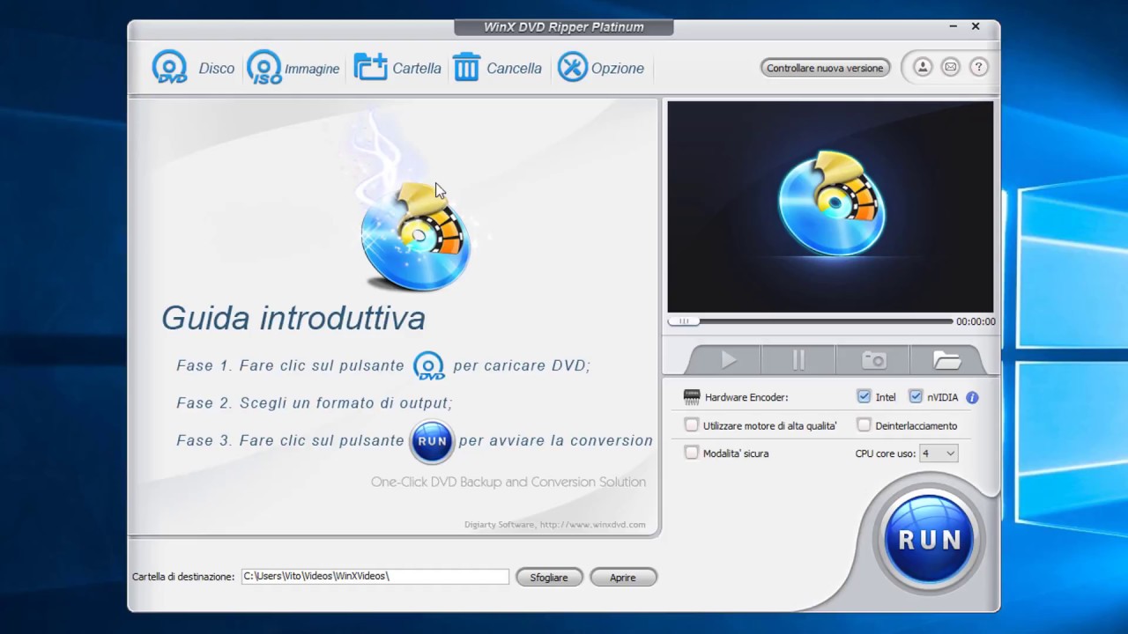The height and width of the screenshot is (634, 1128).
Task: Click the preview seek slider handle
Action: click(683, 321)
